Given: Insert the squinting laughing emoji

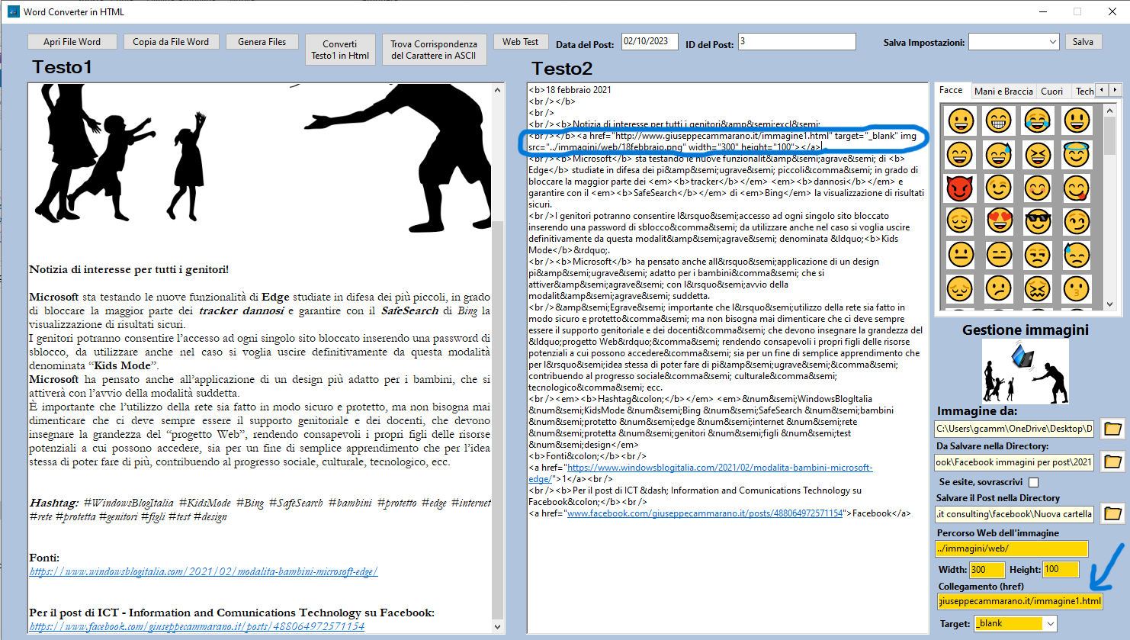Looking at the screenshot, I should [1038, 155].
